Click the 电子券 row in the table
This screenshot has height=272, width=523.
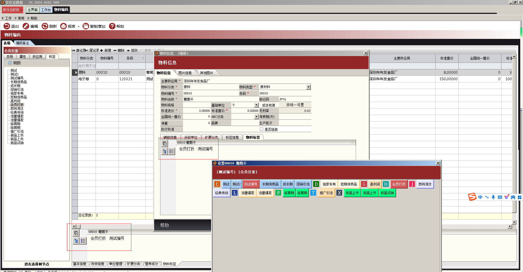[x=112, y=79]
